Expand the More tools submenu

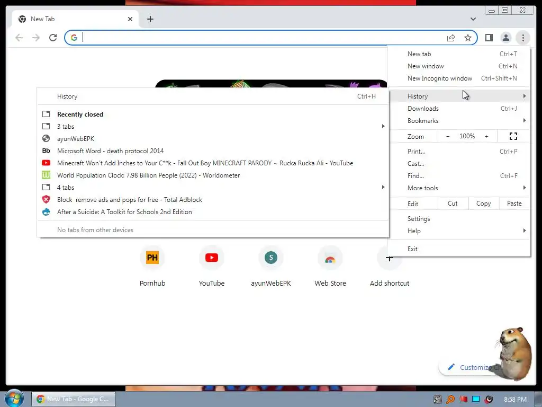point(460,188)
